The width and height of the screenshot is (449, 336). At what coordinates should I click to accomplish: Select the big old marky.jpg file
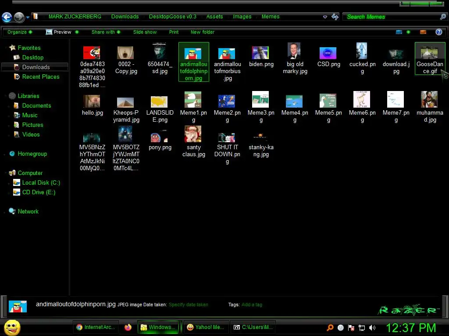pyautogui.click(x=295, y=59)
